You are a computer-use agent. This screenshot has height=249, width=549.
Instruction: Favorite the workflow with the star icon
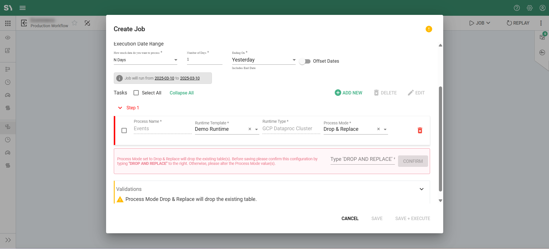tap(75, 23)
